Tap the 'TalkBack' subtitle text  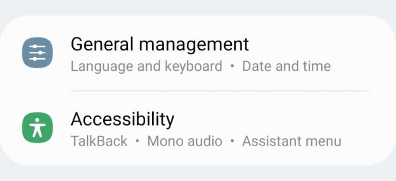(99, 141)
